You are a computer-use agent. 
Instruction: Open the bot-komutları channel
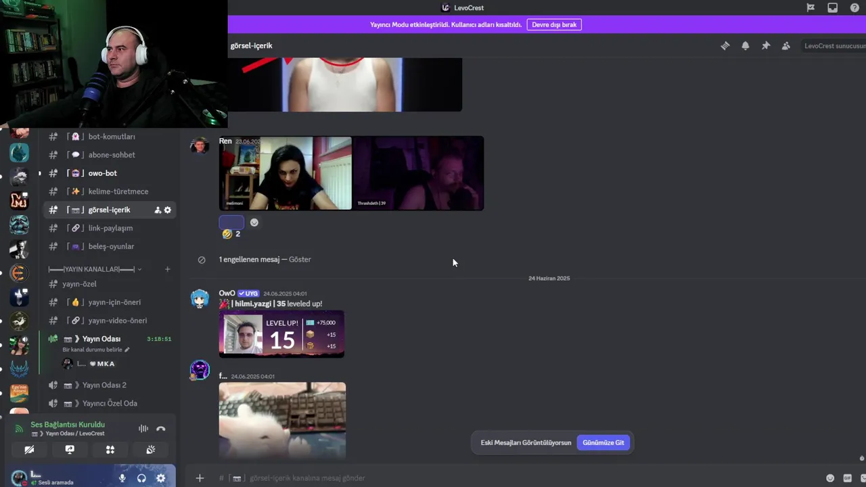click(x=111, y=137)
